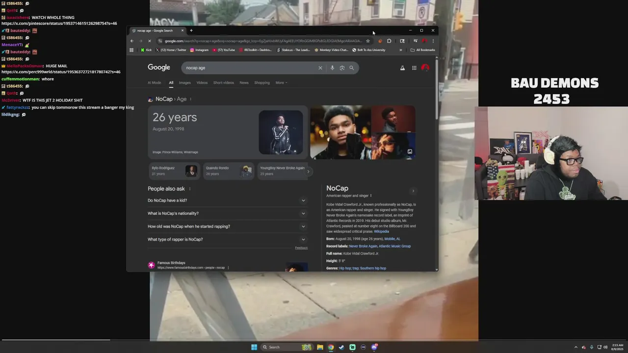Screen dimensions: 628x353
Task: Expand 'How old was NoCap when he started rapping?'
Action: 227,227
